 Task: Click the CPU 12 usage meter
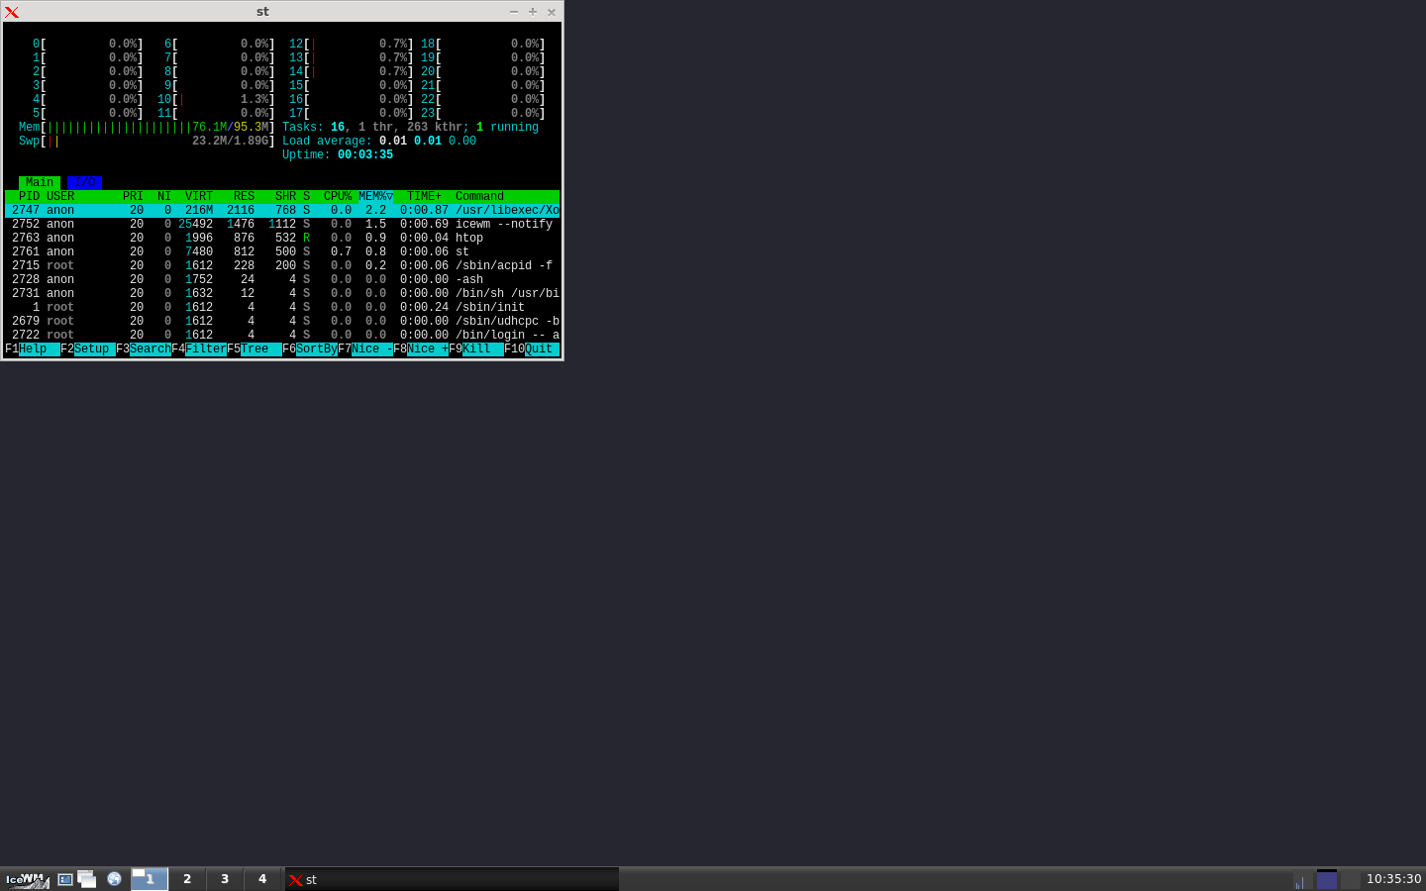(352, 45)
